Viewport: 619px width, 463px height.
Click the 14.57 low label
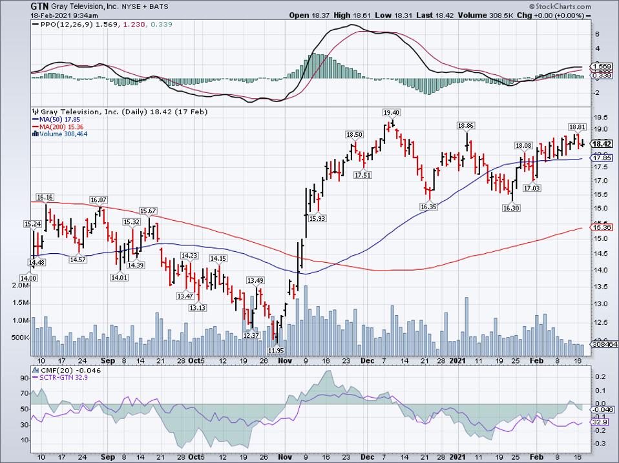click(x=78, y=260)
